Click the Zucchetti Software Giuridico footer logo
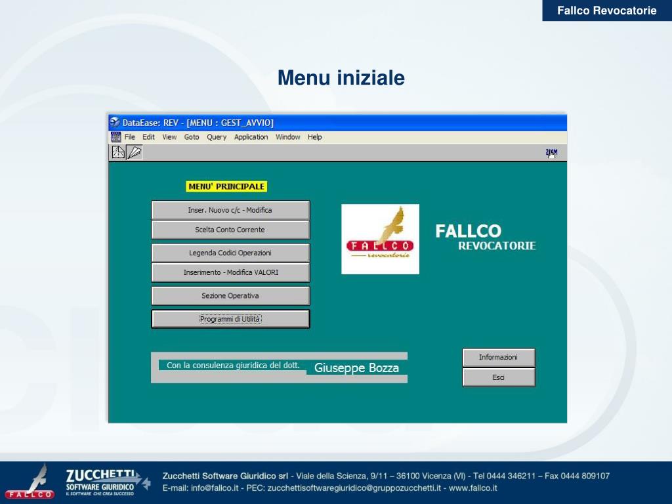This screenshot has height=504, width=672. [x=107, y=482]
